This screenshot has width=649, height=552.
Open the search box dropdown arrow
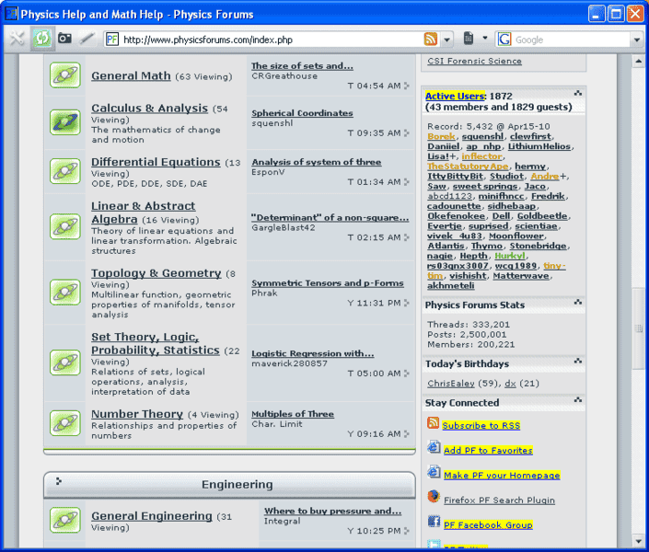pos(637,40)
